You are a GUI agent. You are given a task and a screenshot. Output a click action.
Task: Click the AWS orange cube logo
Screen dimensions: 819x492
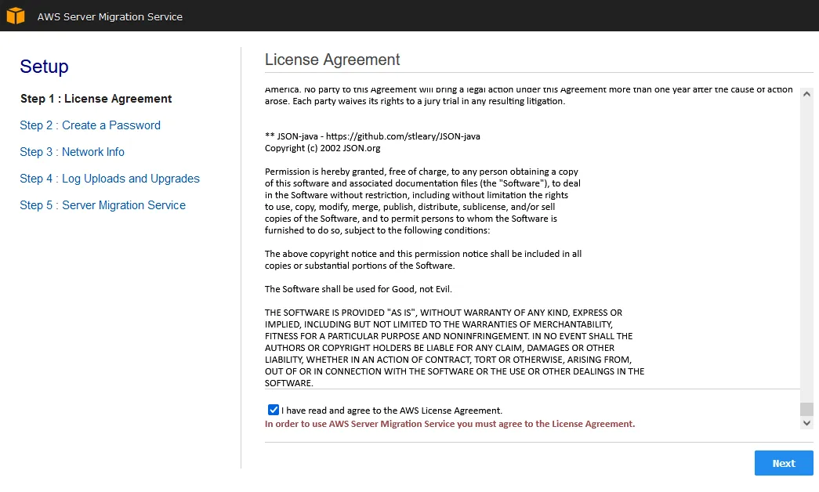(16, 16)
